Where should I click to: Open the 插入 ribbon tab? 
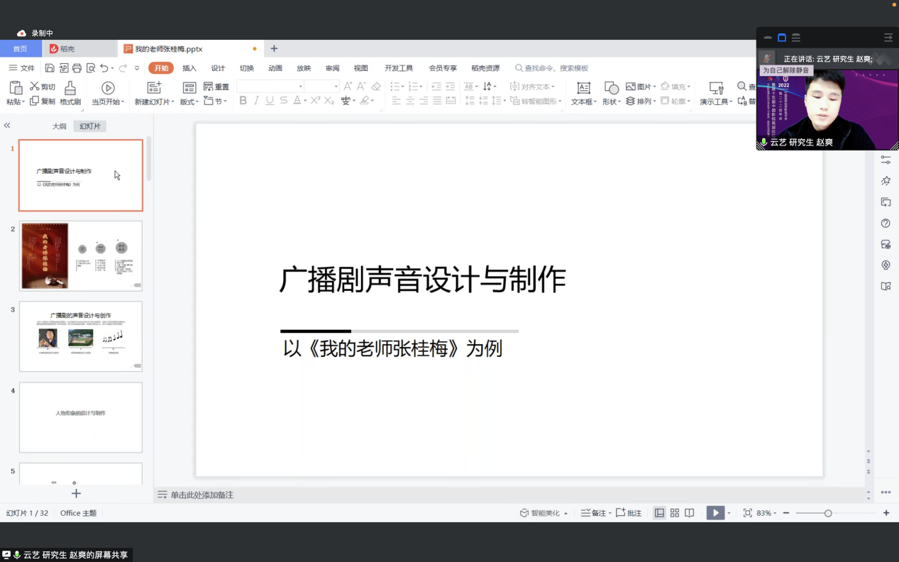pyautogui.click(x=189, y=68)
